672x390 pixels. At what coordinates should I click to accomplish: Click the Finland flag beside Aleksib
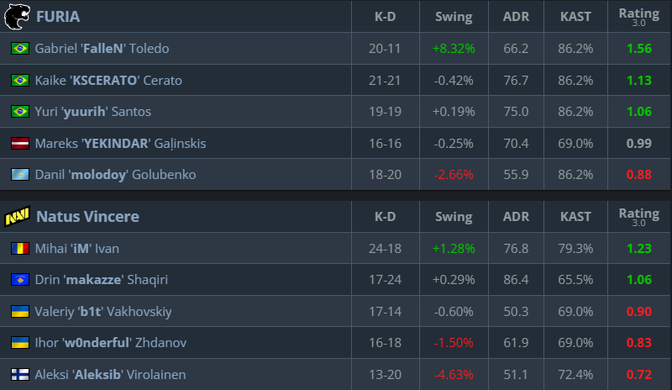point(19,375)
